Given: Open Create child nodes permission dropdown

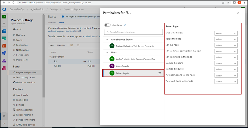Looking at the screenshot, I should click(x=226, y=33).
